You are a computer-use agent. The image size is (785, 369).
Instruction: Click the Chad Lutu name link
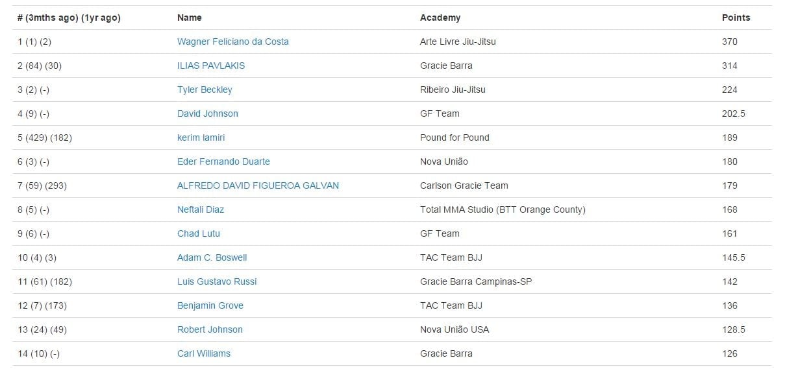pyautogui.click(x=199, y=233)
